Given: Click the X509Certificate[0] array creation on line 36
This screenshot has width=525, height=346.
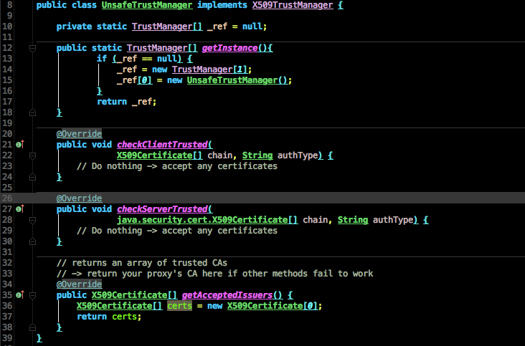Looking at the screenshot, I should pos(273,306).
